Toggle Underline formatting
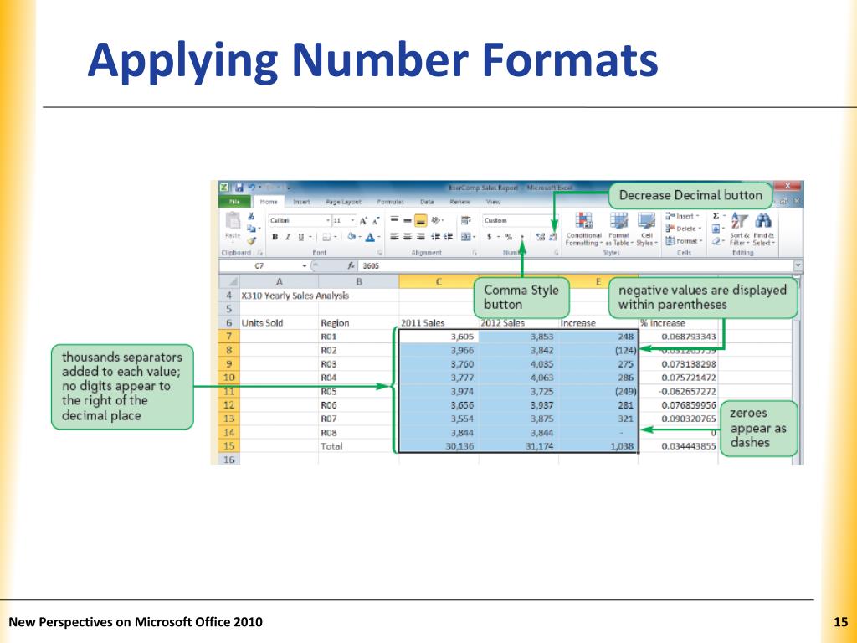The image size is (857, 643). click(300, 237)
